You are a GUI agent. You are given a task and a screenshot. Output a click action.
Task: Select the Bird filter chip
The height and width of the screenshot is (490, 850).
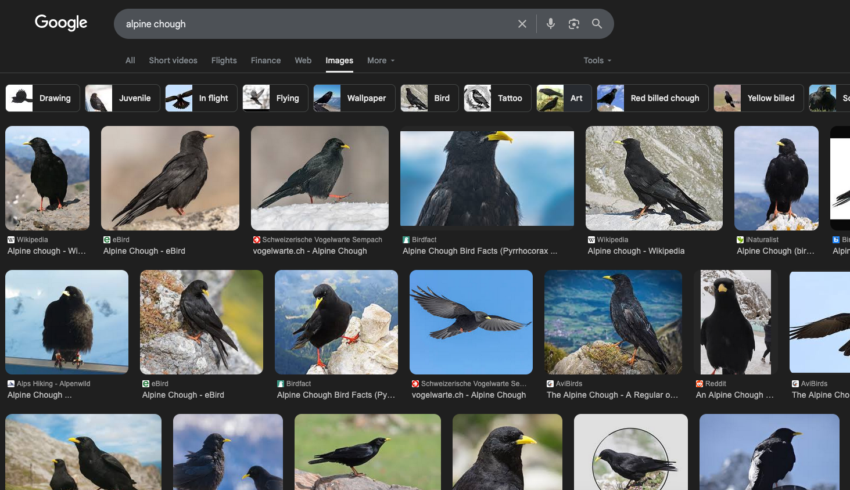429,98
